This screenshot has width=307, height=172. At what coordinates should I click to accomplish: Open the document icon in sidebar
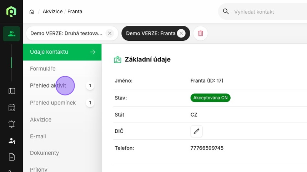point(12,157)
